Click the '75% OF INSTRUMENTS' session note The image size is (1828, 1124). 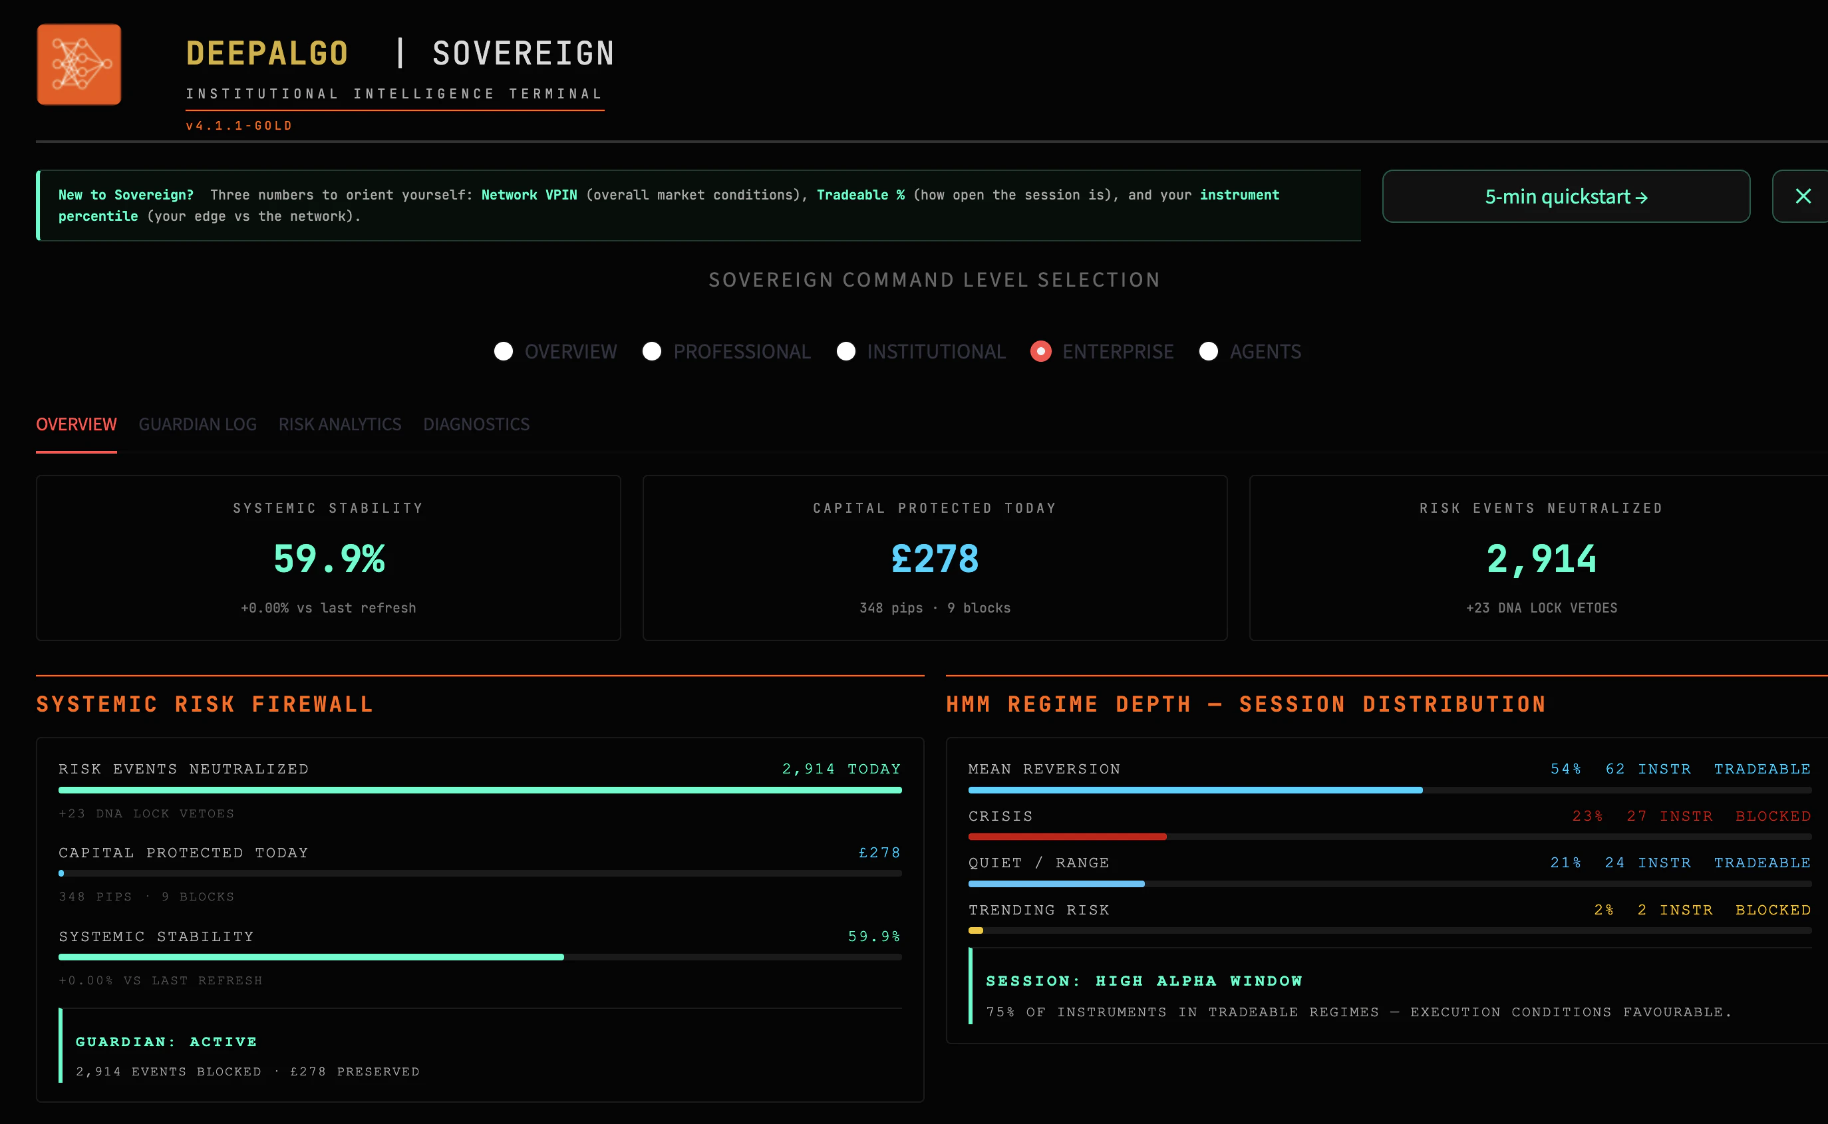(x=1358, y=1012)
